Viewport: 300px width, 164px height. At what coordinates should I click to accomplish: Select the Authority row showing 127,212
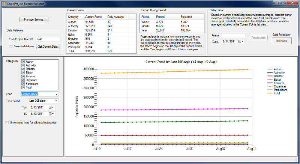click(101, 26)
